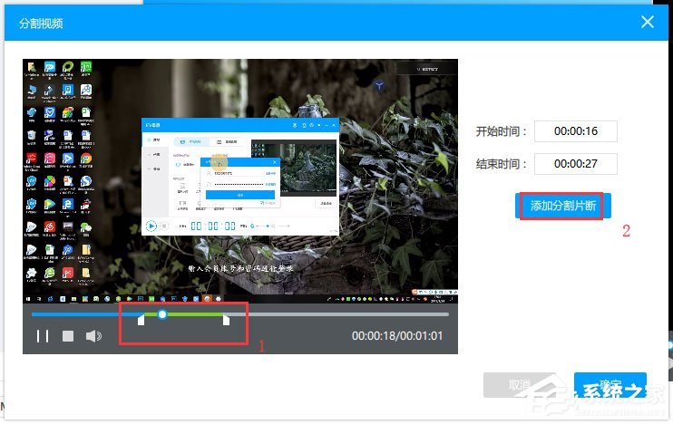Click the 添加分割片断 button

point(562,206)
